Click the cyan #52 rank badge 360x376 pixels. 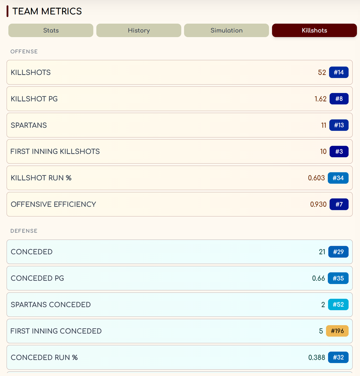coord(338,305)
